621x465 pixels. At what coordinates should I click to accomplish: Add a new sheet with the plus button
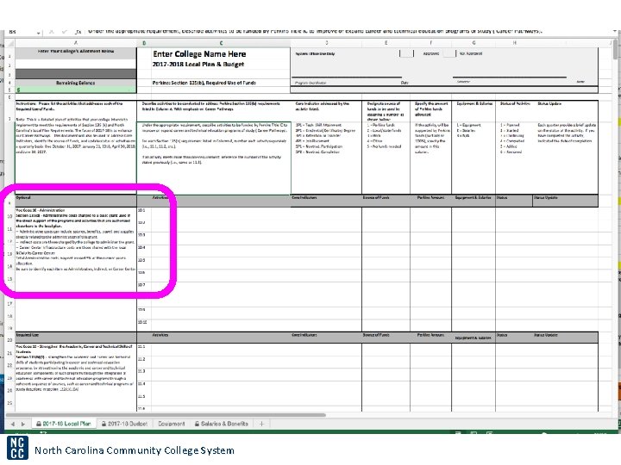tap(261, 424)
